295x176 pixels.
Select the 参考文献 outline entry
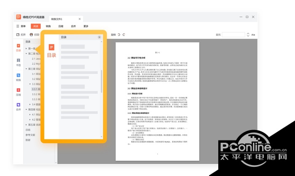[x=30, y=135]
